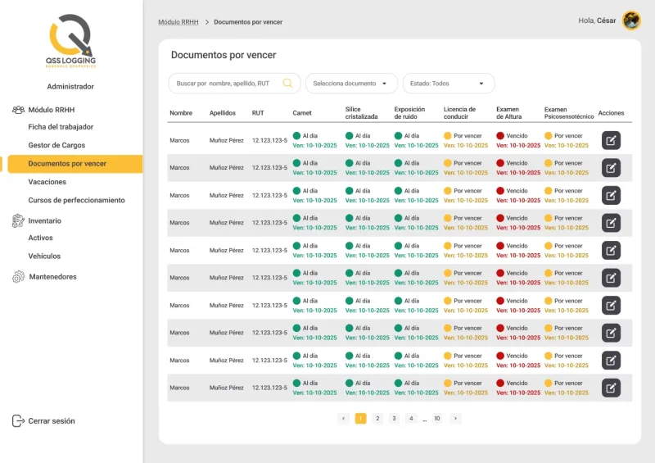655x463 pixels.
Task: Click the edit icon in the first table row
Action: click(x=611, y=140)
